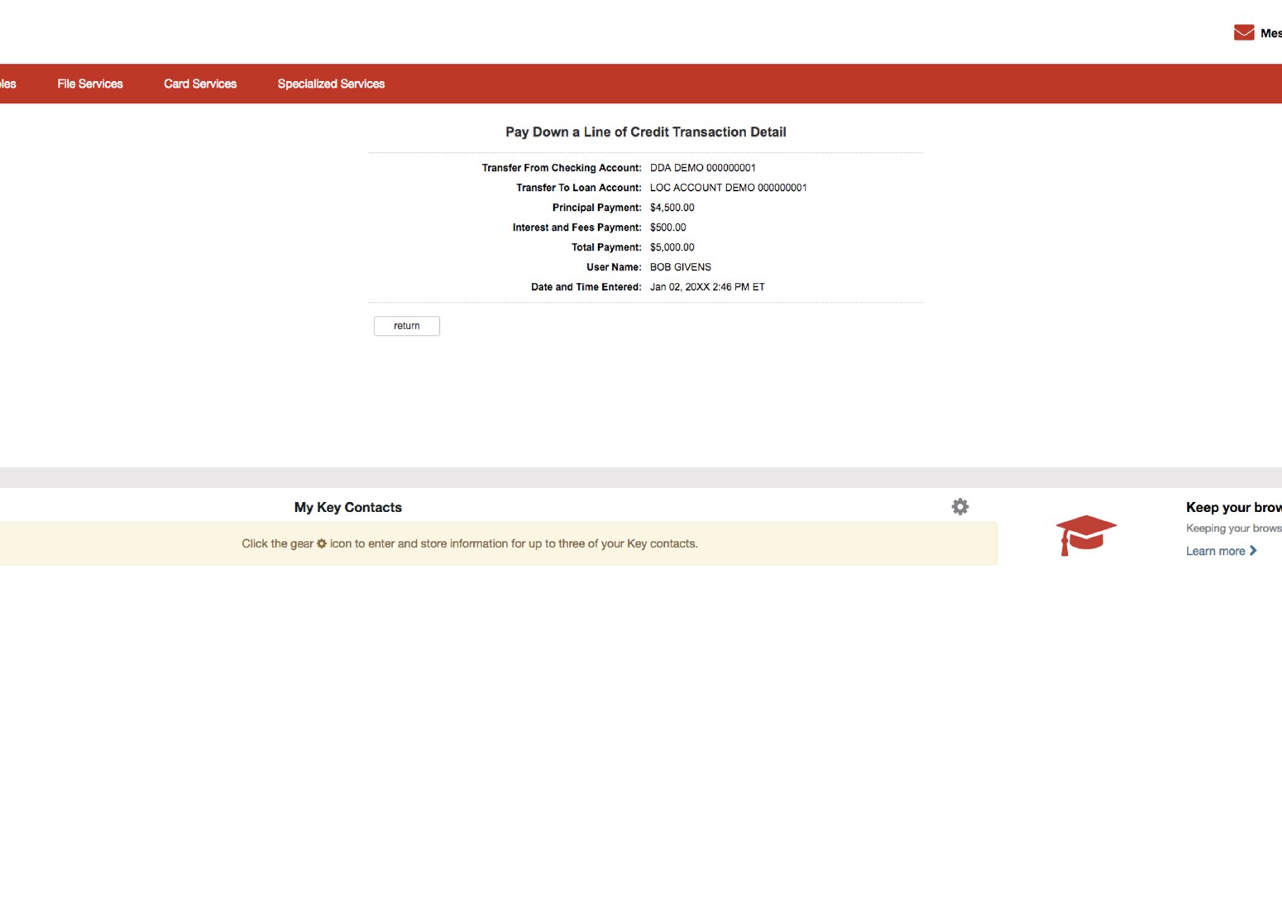Open the File Services menu
The height and width of the screenshot is (899, 1282).
(x=89, y=84)
